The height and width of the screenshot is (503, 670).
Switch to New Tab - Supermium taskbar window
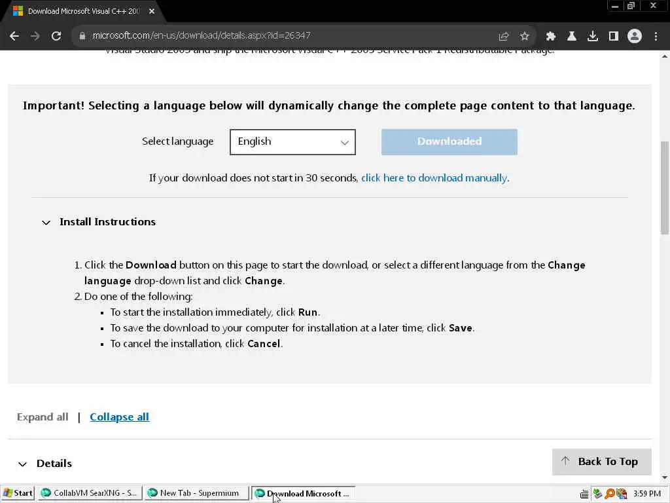click(196, 493)
